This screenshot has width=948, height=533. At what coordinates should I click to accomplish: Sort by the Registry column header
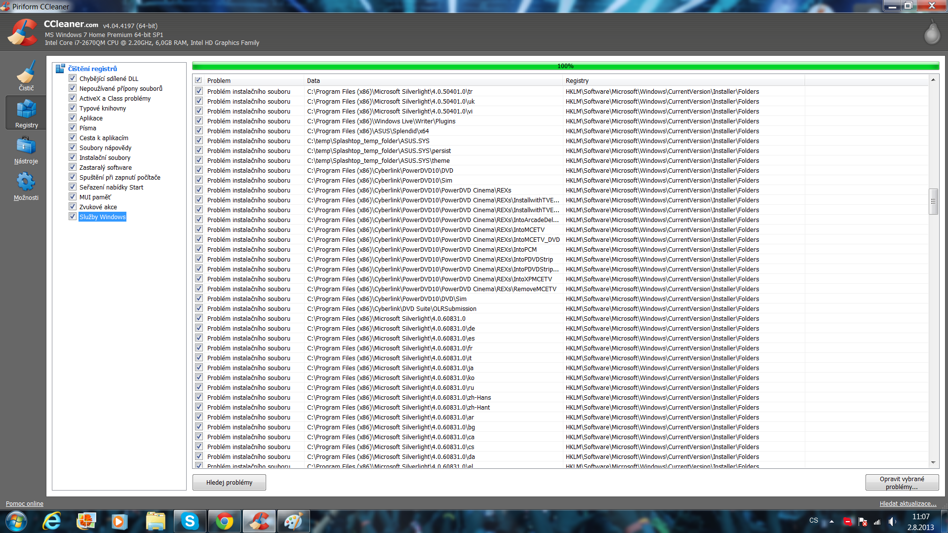pos(683,80)
